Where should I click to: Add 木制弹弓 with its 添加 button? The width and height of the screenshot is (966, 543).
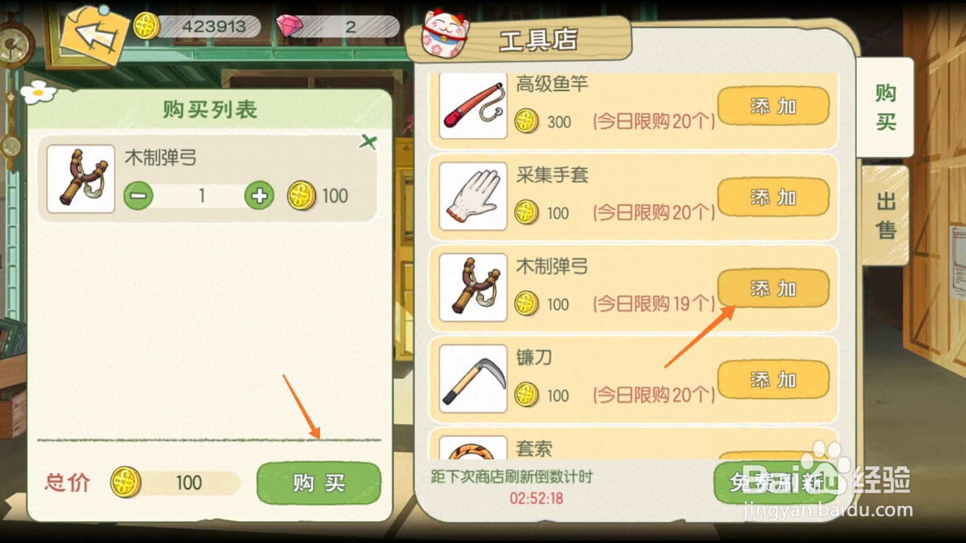point(773,288)
